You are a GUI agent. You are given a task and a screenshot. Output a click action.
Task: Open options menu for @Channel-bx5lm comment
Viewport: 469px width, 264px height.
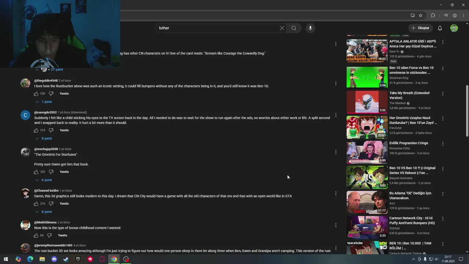pos(336,193)
